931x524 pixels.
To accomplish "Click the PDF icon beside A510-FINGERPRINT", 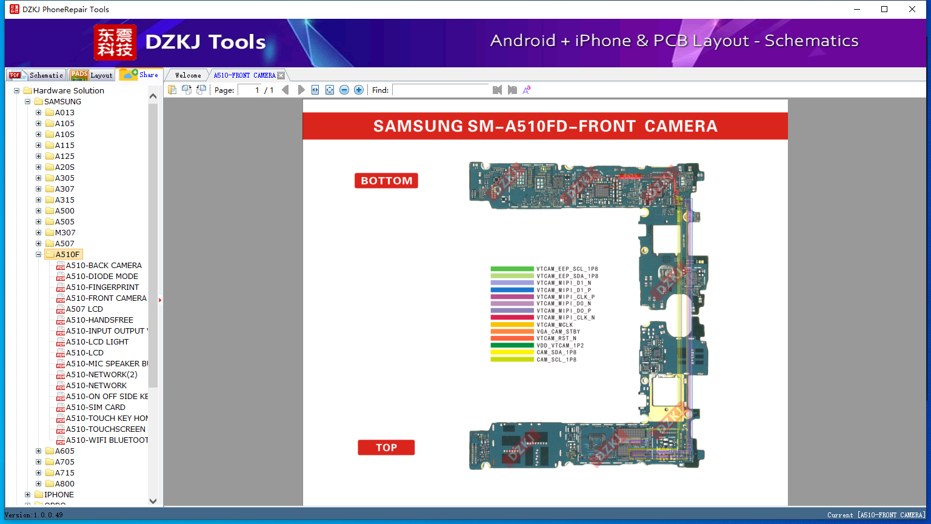I will [61, 287].
